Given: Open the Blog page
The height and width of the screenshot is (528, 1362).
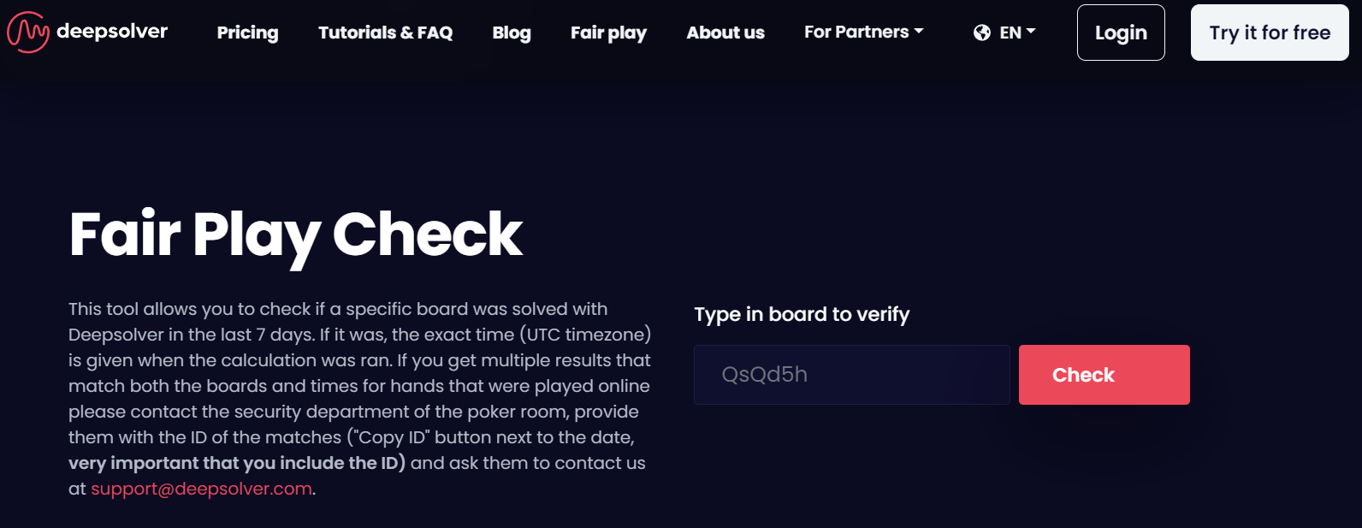Looking at the screenshot, I should (x=512, y=33).
